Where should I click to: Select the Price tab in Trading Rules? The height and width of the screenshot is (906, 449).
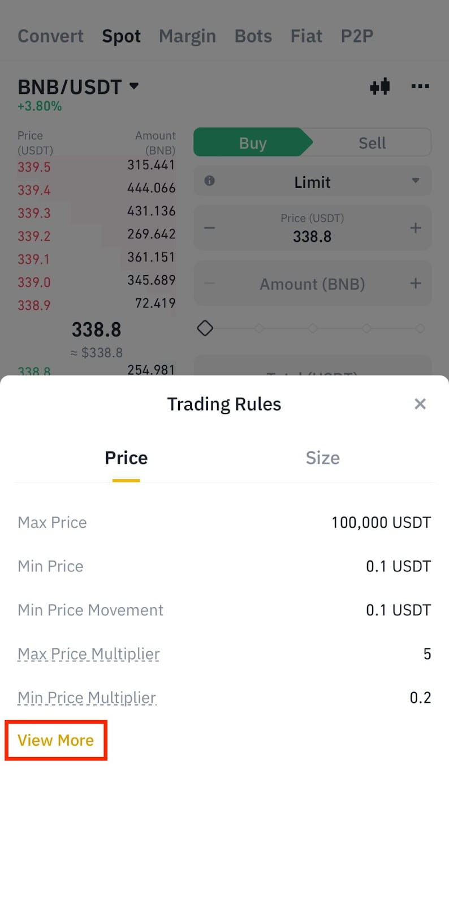126,458
